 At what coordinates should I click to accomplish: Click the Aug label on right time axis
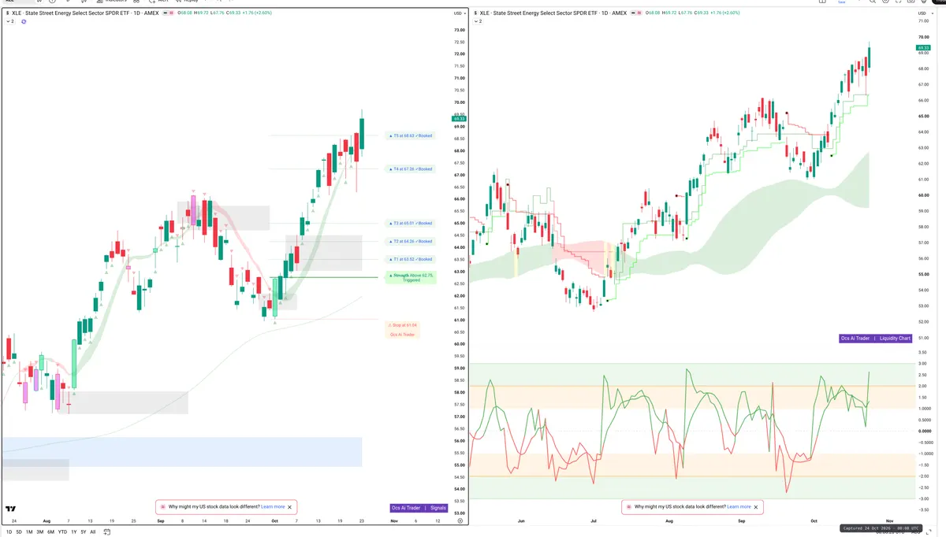[x=669, y=520]
